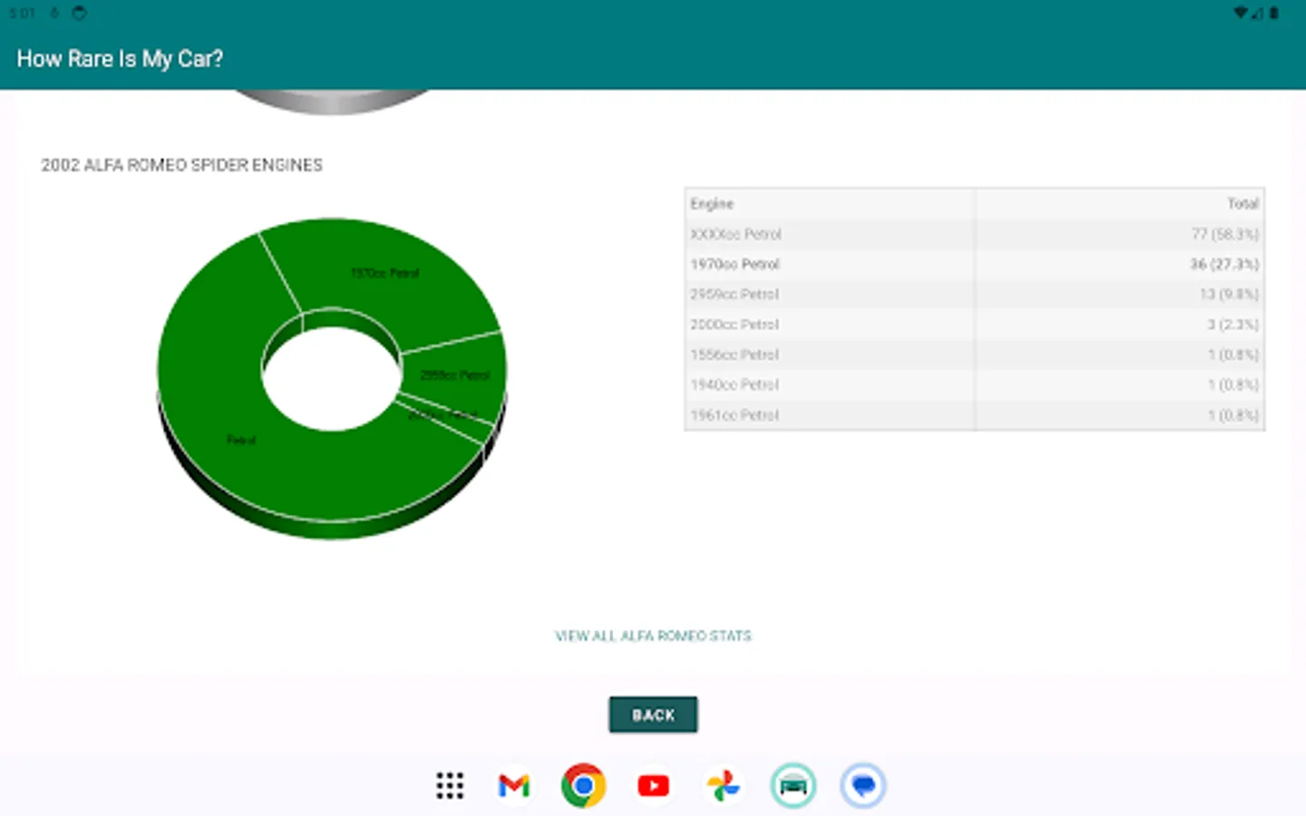The height and width of the screenshot is (816, 1306).
Task: Click the 36 (27.3%) total value
Action: click(x=1224, y=264)
